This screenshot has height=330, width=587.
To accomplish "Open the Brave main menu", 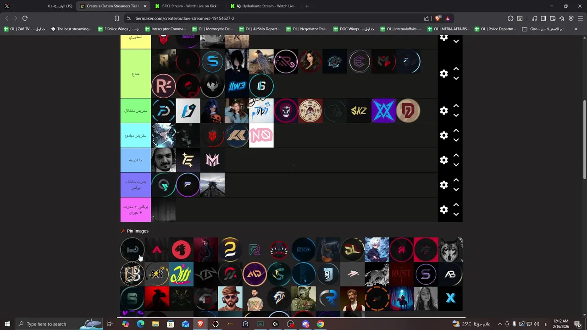I will coord(580,18).
